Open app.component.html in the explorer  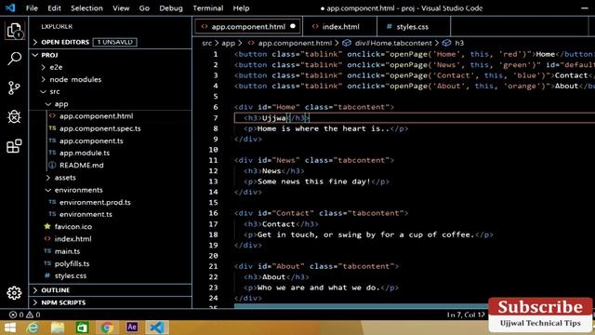point(96,116)
